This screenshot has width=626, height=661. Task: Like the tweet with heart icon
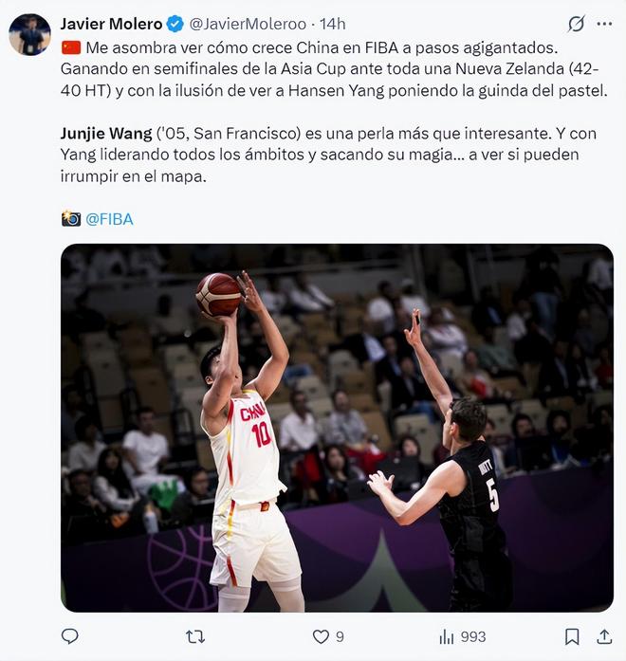coord(321,636)
